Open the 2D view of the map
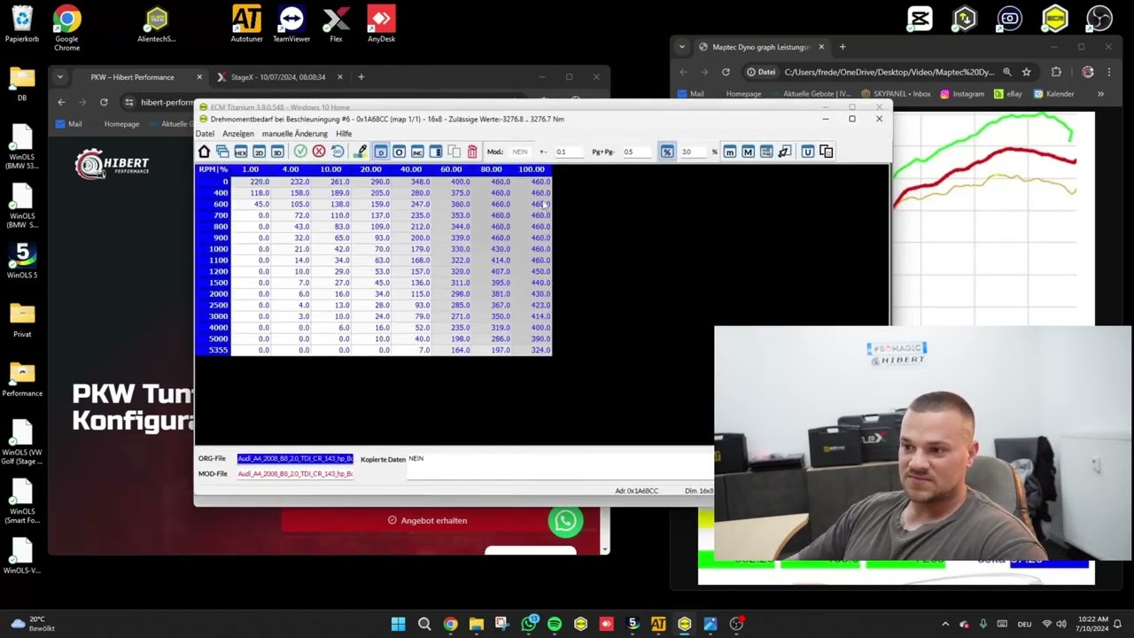The height and width of the screenshot is (638, 1134). tap(259, 152)
